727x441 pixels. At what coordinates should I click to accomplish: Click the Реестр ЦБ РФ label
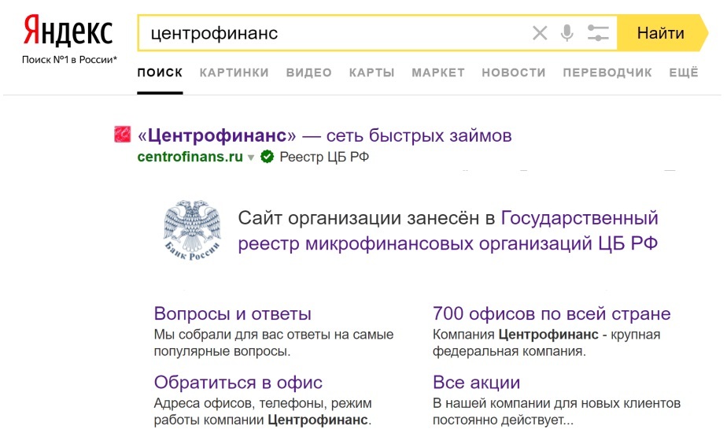pyautogui.click(x=324, y=157)
